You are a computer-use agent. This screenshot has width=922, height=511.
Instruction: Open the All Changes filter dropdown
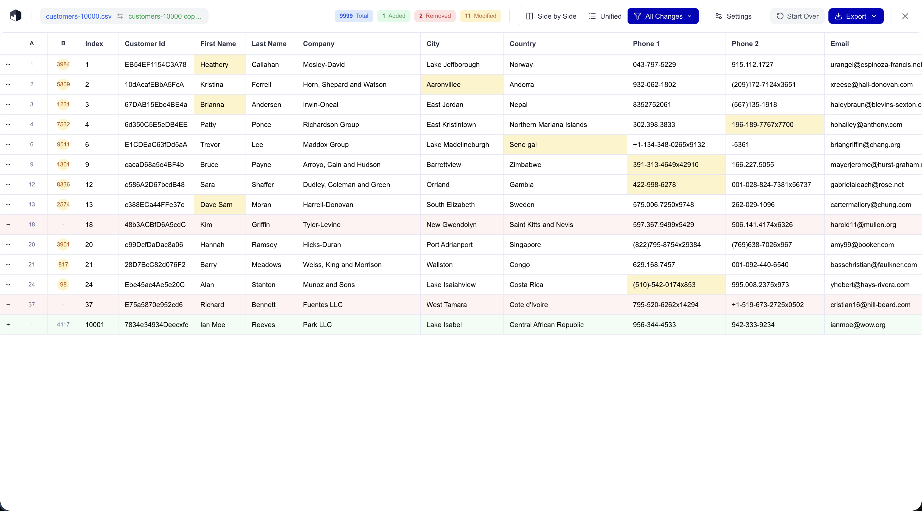tap(663, 16)
